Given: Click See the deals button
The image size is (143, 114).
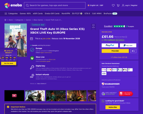Looking at the screenshot, I should [x=9, y=63].
